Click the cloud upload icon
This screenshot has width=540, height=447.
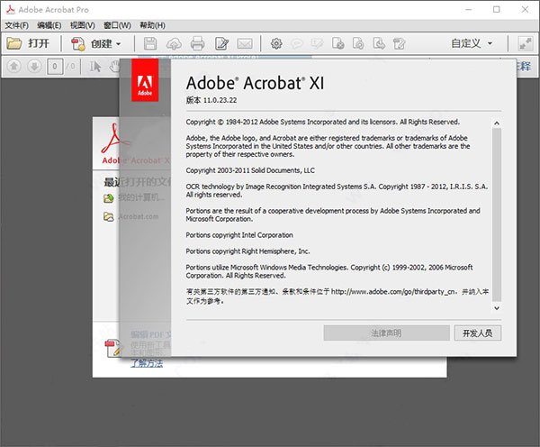coord(174,44)
